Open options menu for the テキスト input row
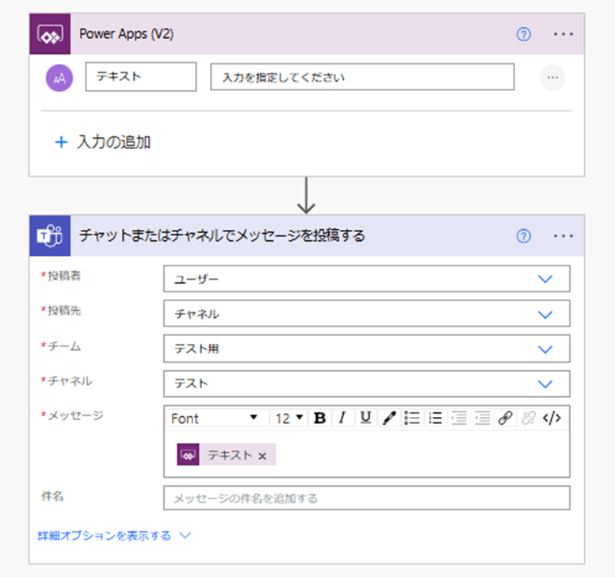 pos(552,77)
